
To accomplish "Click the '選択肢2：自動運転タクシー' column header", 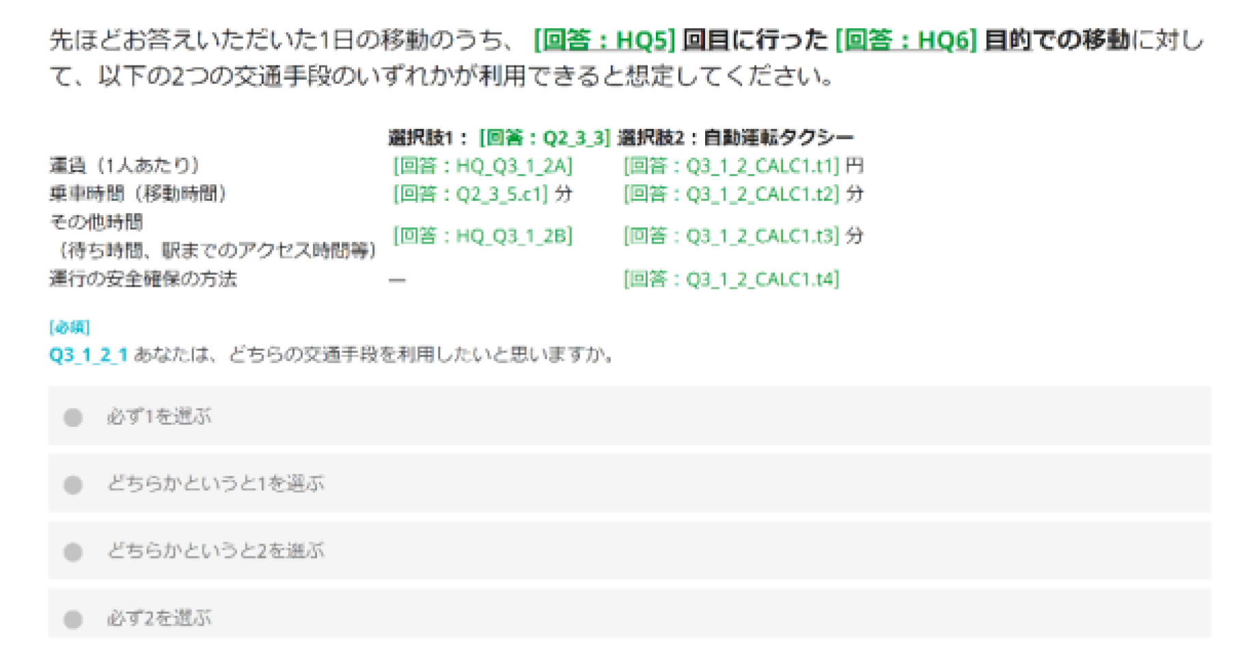I will coord(735,138).
